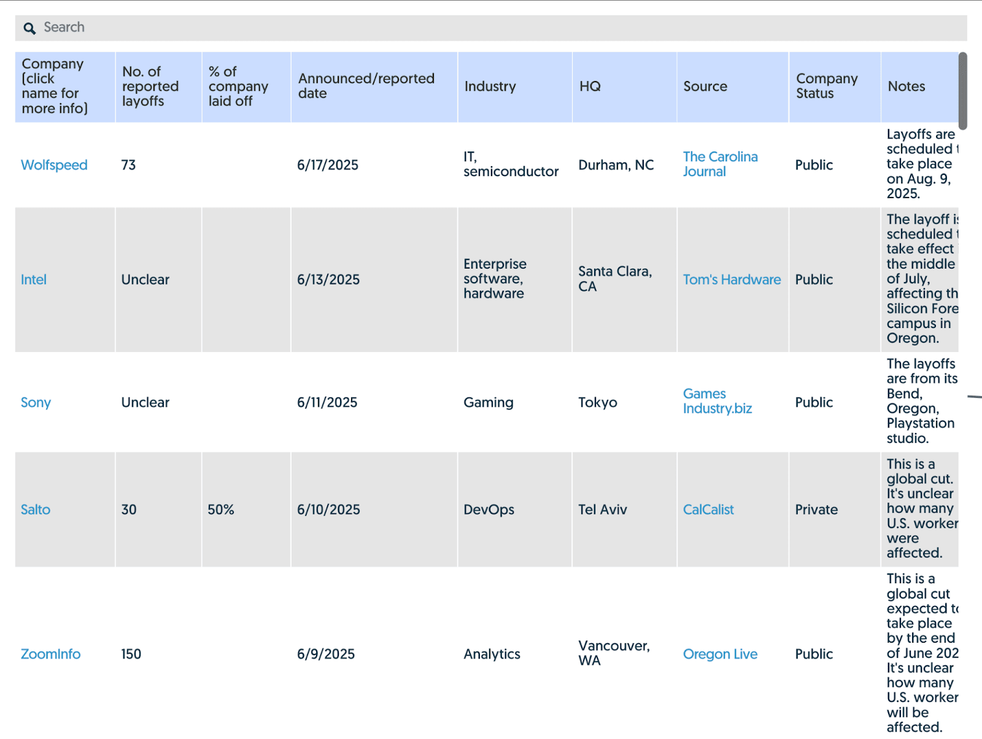This screenshot has height=739, width=982.
Task: Open Tom's Hardware source article
Action: click(731, 280)
